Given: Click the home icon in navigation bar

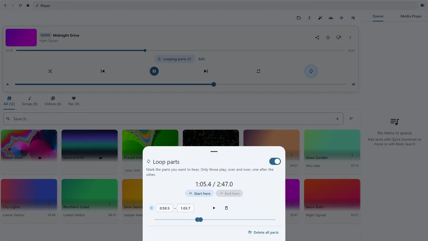Looking at the screenshot, I should click(x=28, y=5).
